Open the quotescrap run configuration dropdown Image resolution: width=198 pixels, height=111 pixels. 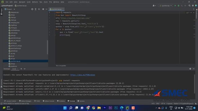tap(166, 6)
